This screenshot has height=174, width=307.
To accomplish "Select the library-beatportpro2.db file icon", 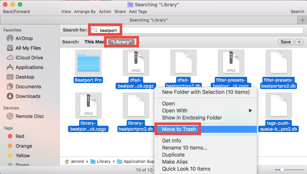I will click(x=136, y=106).
